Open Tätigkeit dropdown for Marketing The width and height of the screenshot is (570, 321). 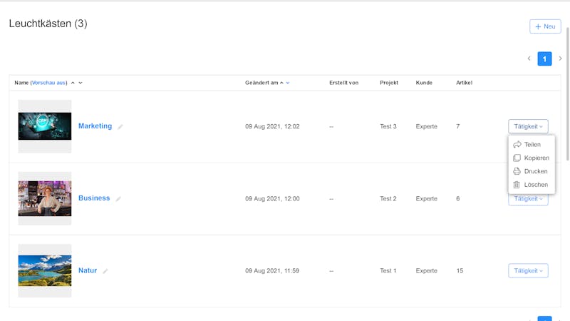coord(528,126)
